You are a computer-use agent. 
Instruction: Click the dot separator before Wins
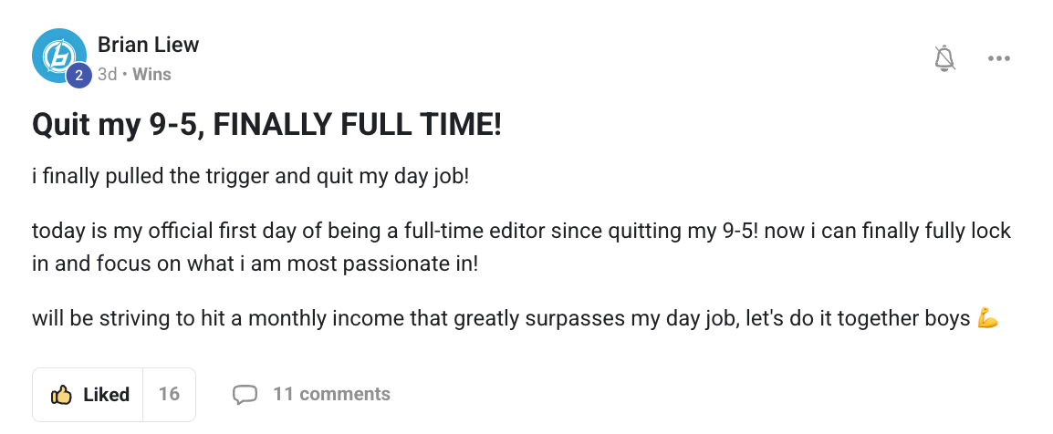pyautogui.click(x=124, y=75)
